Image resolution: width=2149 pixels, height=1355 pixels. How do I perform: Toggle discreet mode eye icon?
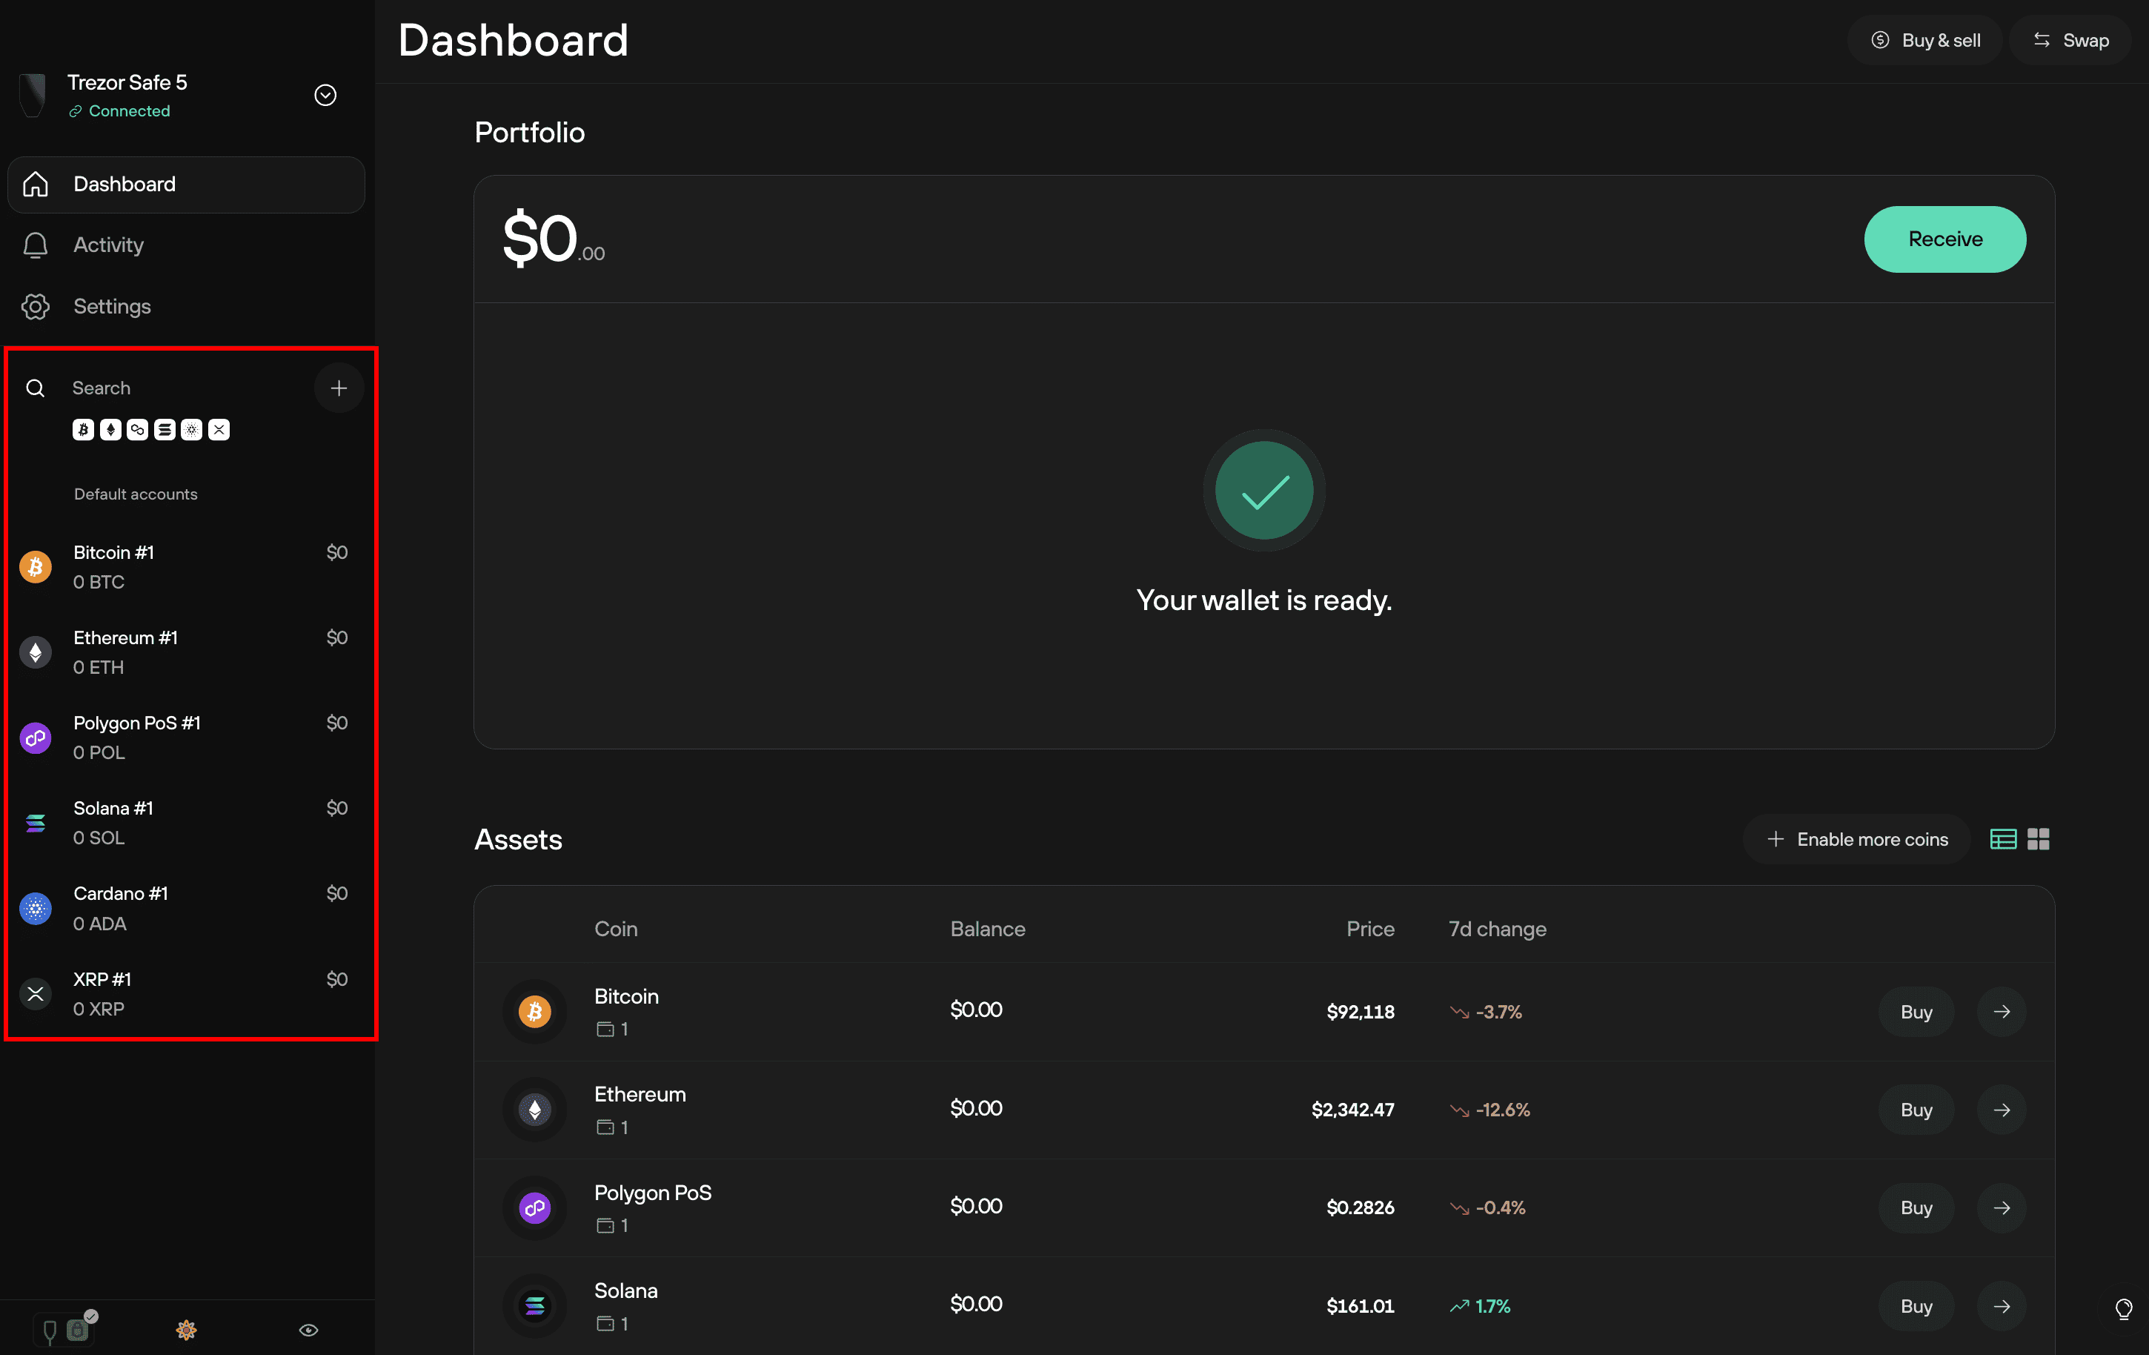308,1330
